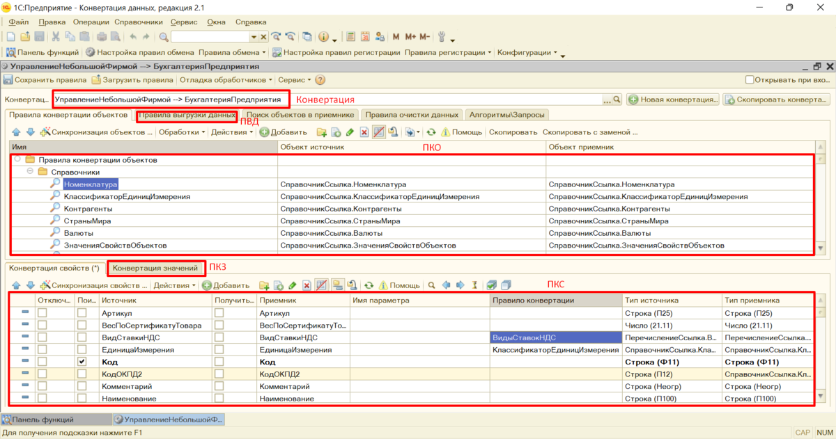Click green Добавить button in properties toolbar
This screenshot has height=439, width=836.
click(x=226, y=285)
